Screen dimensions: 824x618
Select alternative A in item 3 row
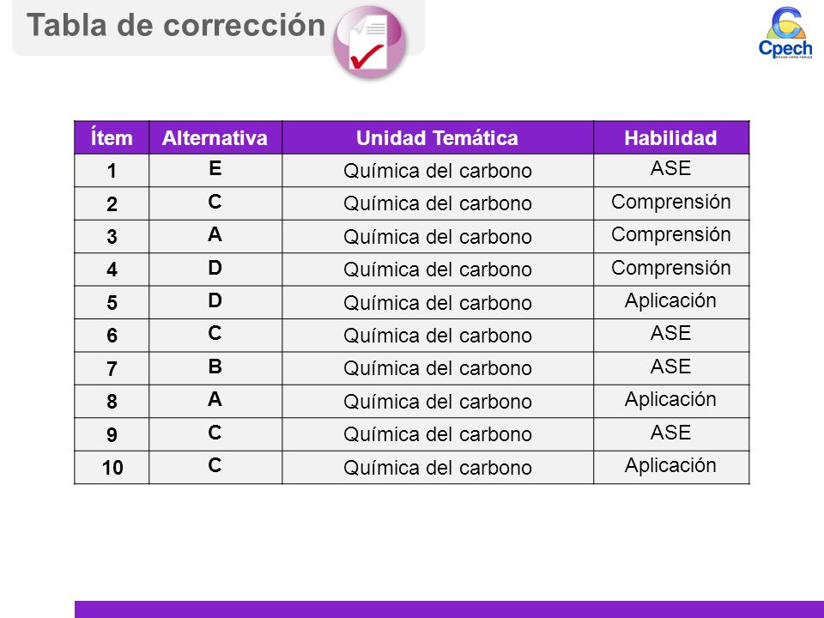215,237
